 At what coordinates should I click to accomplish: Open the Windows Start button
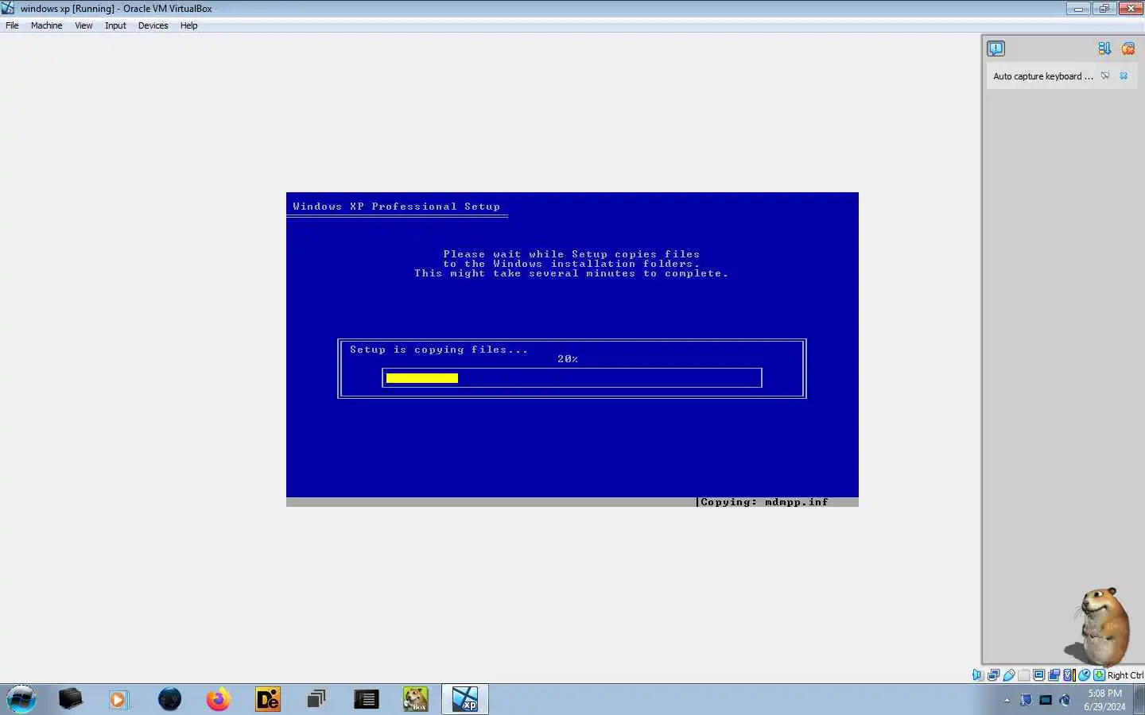coord(21,699)
